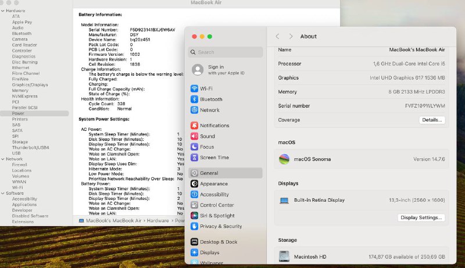Open the Siri & Spotlight icon
The height and width of the screenshot is (268, 465).
[x=194, y=216]
